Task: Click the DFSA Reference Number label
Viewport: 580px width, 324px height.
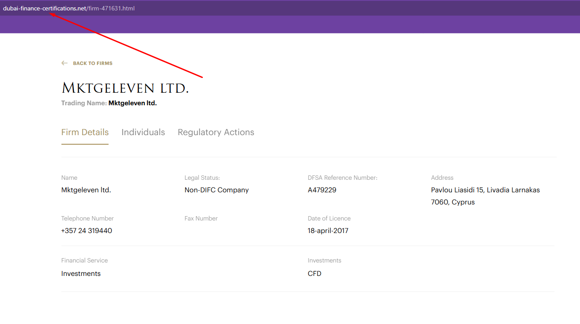Action: click(x=343, y=178)
